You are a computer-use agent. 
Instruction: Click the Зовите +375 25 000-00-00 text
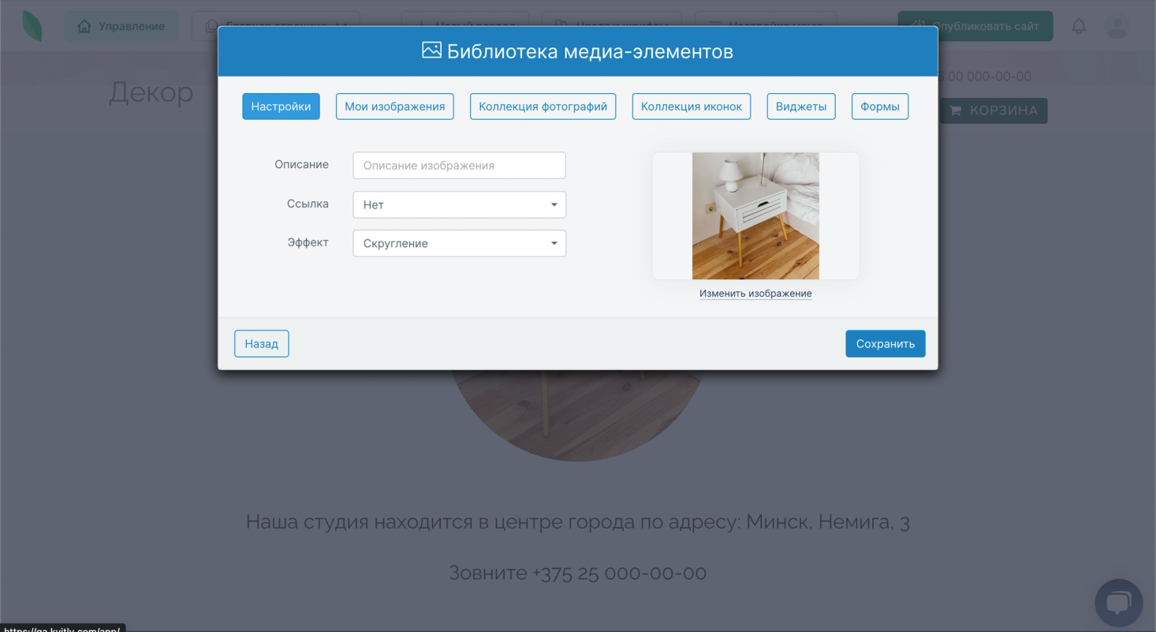pyautogui.click(x=578, y=572)
